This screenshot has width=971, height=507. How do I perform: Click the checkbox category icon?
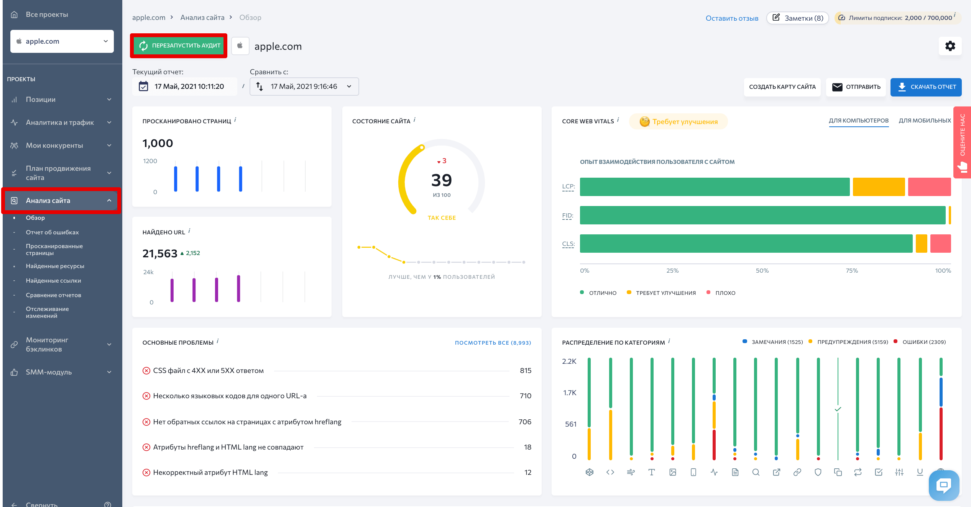(x=879, y=472)
